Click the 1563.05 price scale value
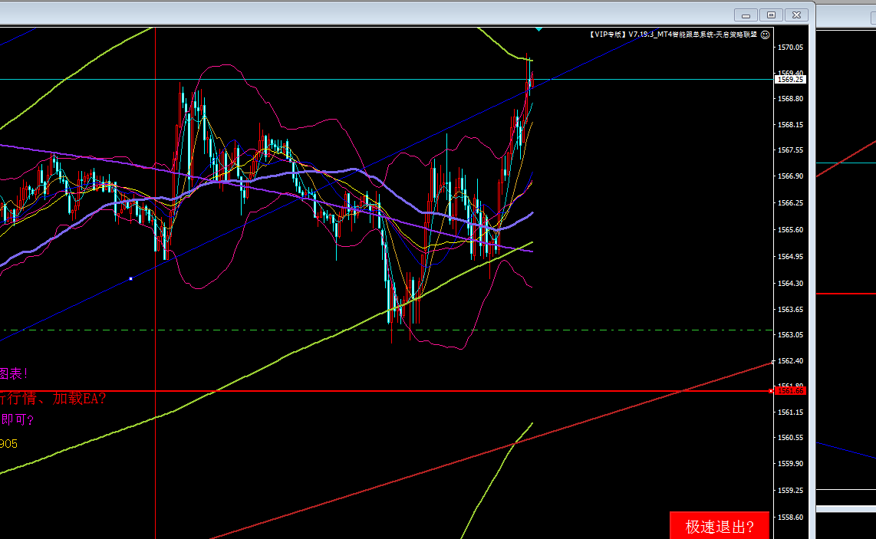The height and width of the screenshot is (539, 876). pos(791,334)
